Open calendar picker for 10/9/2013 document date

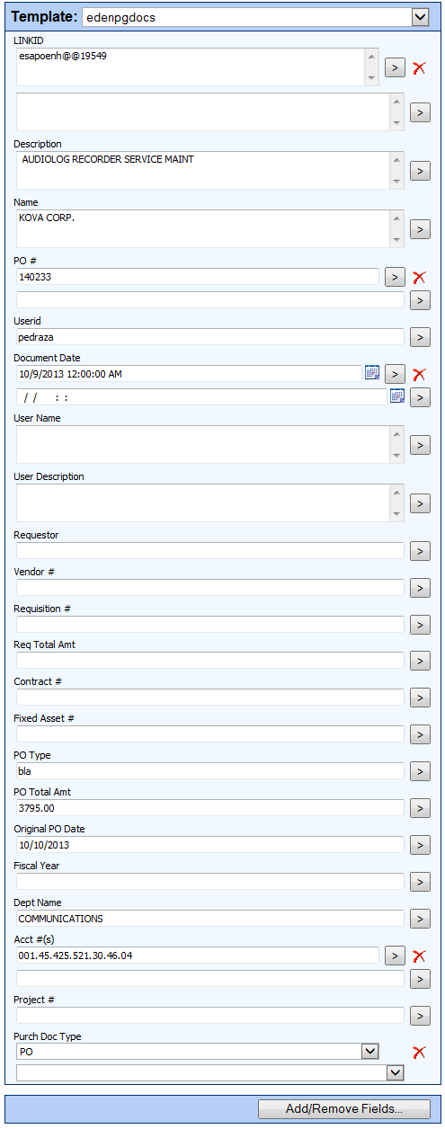[372, 373]
